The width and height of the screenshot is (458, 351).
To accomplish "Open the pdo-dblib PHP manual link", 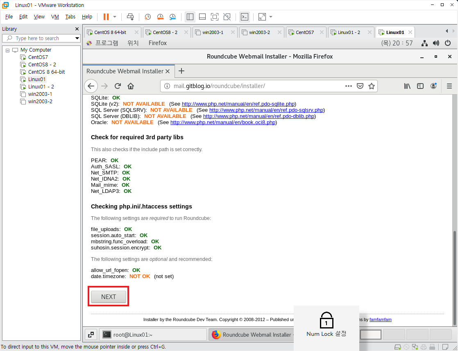I will [259, 116].
